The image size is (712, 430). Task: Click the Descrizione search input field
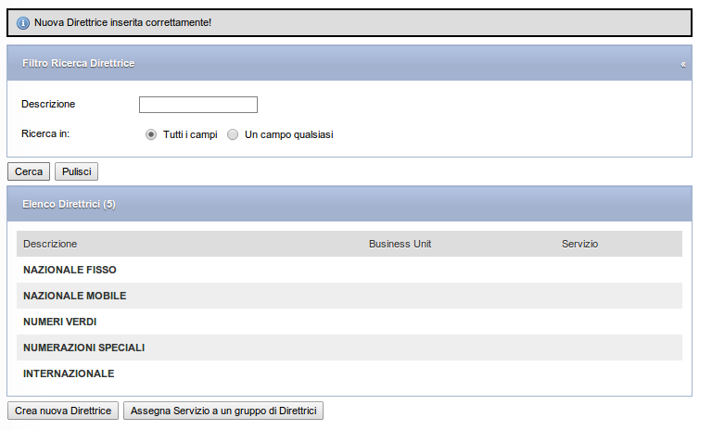(x=198, y=105)
